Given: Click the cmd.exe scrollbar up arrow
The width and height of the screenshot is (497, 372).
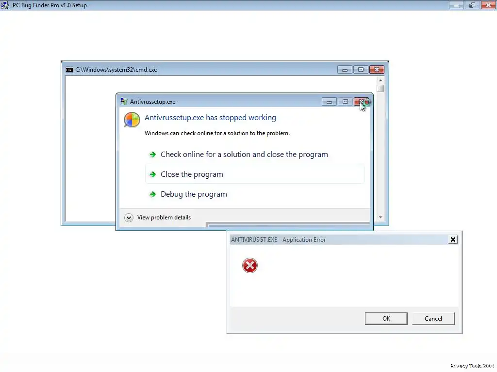Looking at the screenshot, I should [x=381, y=80].
